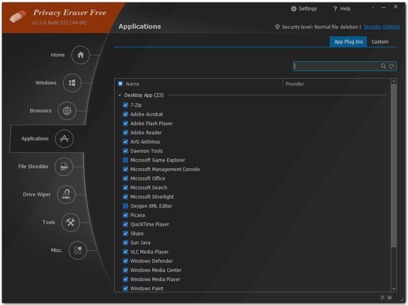Open the Drive Wiper icon
This screenshot has width=408, height=305.
click(66, 194)
